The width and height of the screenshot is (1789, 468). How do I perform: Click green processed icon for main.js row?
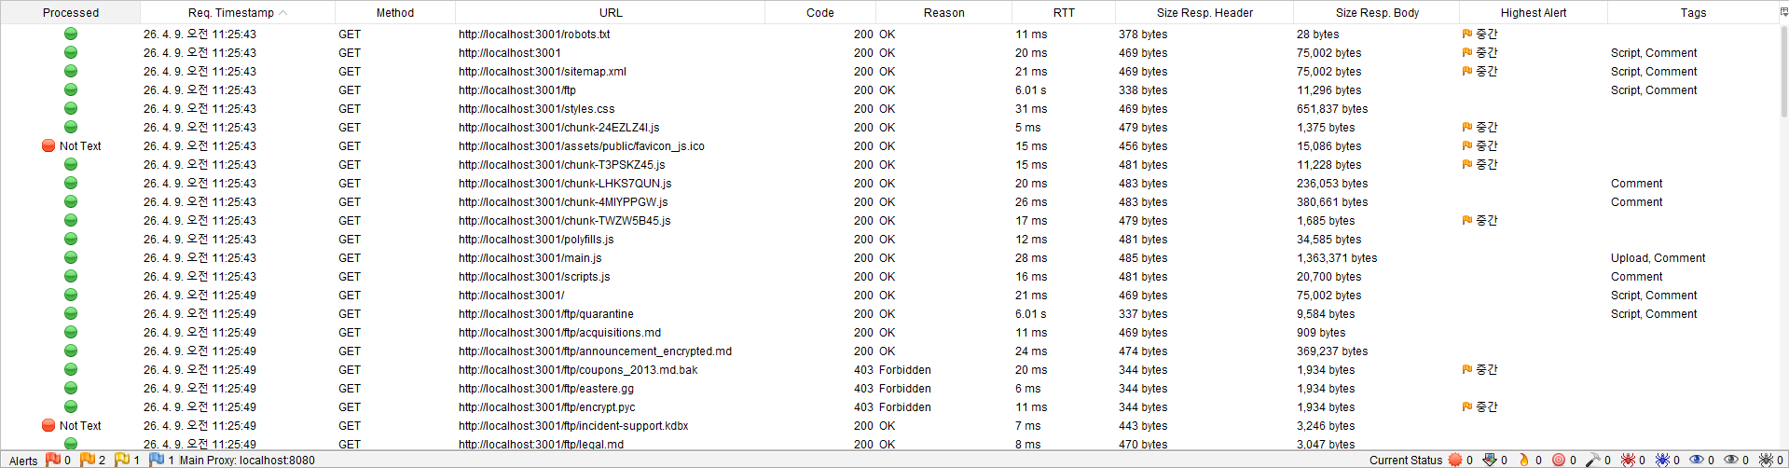(71, 257)
